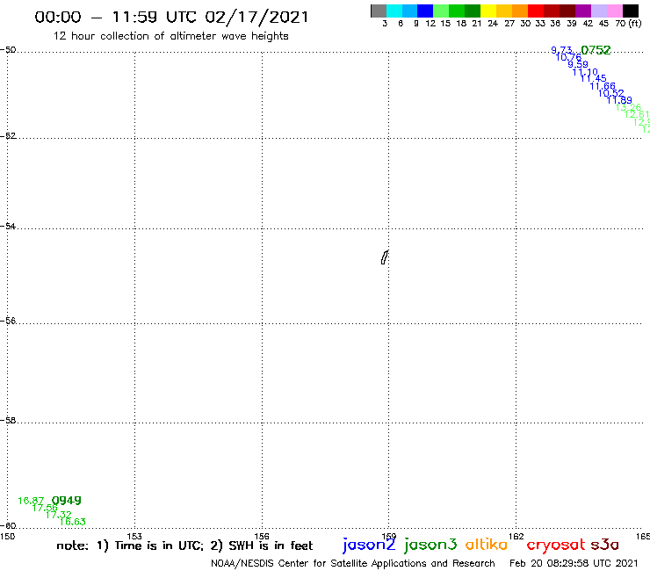Click the yellow swatch in the color scale
The height and width of the screenshot is (571, 650).
[x=488, y=11]
